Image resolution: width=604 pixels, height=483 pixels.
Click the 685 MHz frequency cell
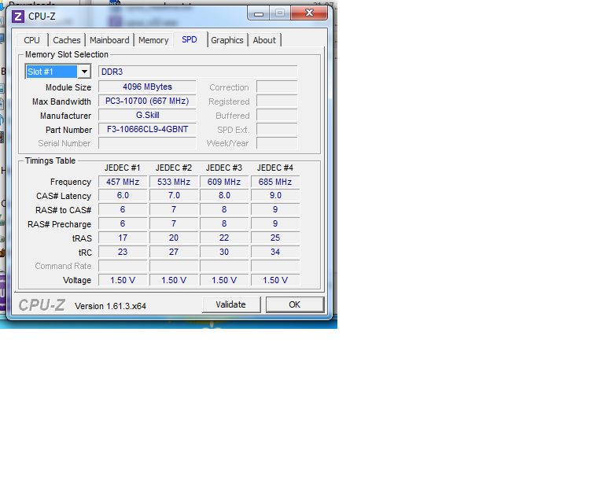click(x=275, y=182)
